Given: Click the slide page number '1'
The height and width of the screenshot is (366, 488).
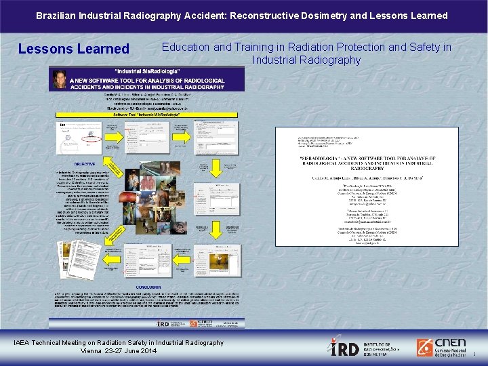Looking at the screenshot, I should click(474, 354).
